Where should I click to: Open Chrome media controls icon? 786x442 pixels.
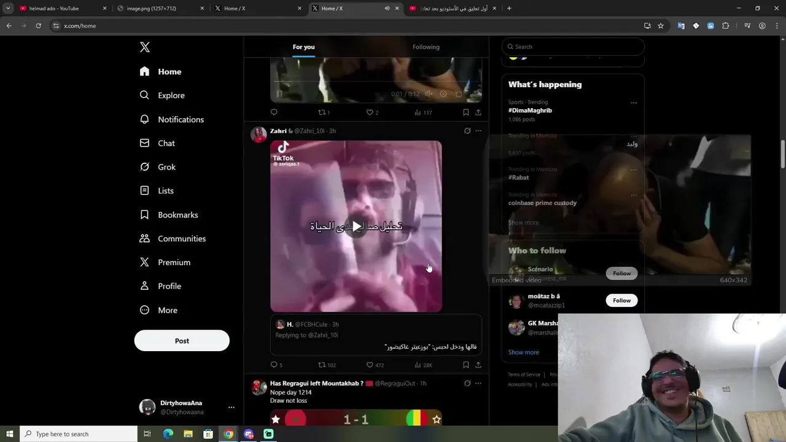click(x=747, y=26)
